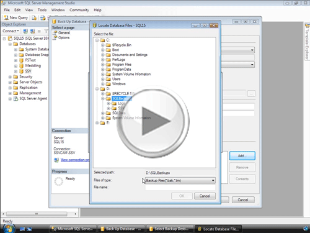The width and height of the screenshot is (310, 233).
Task: Open the Window menu
Action: click(x=58, y=10)
